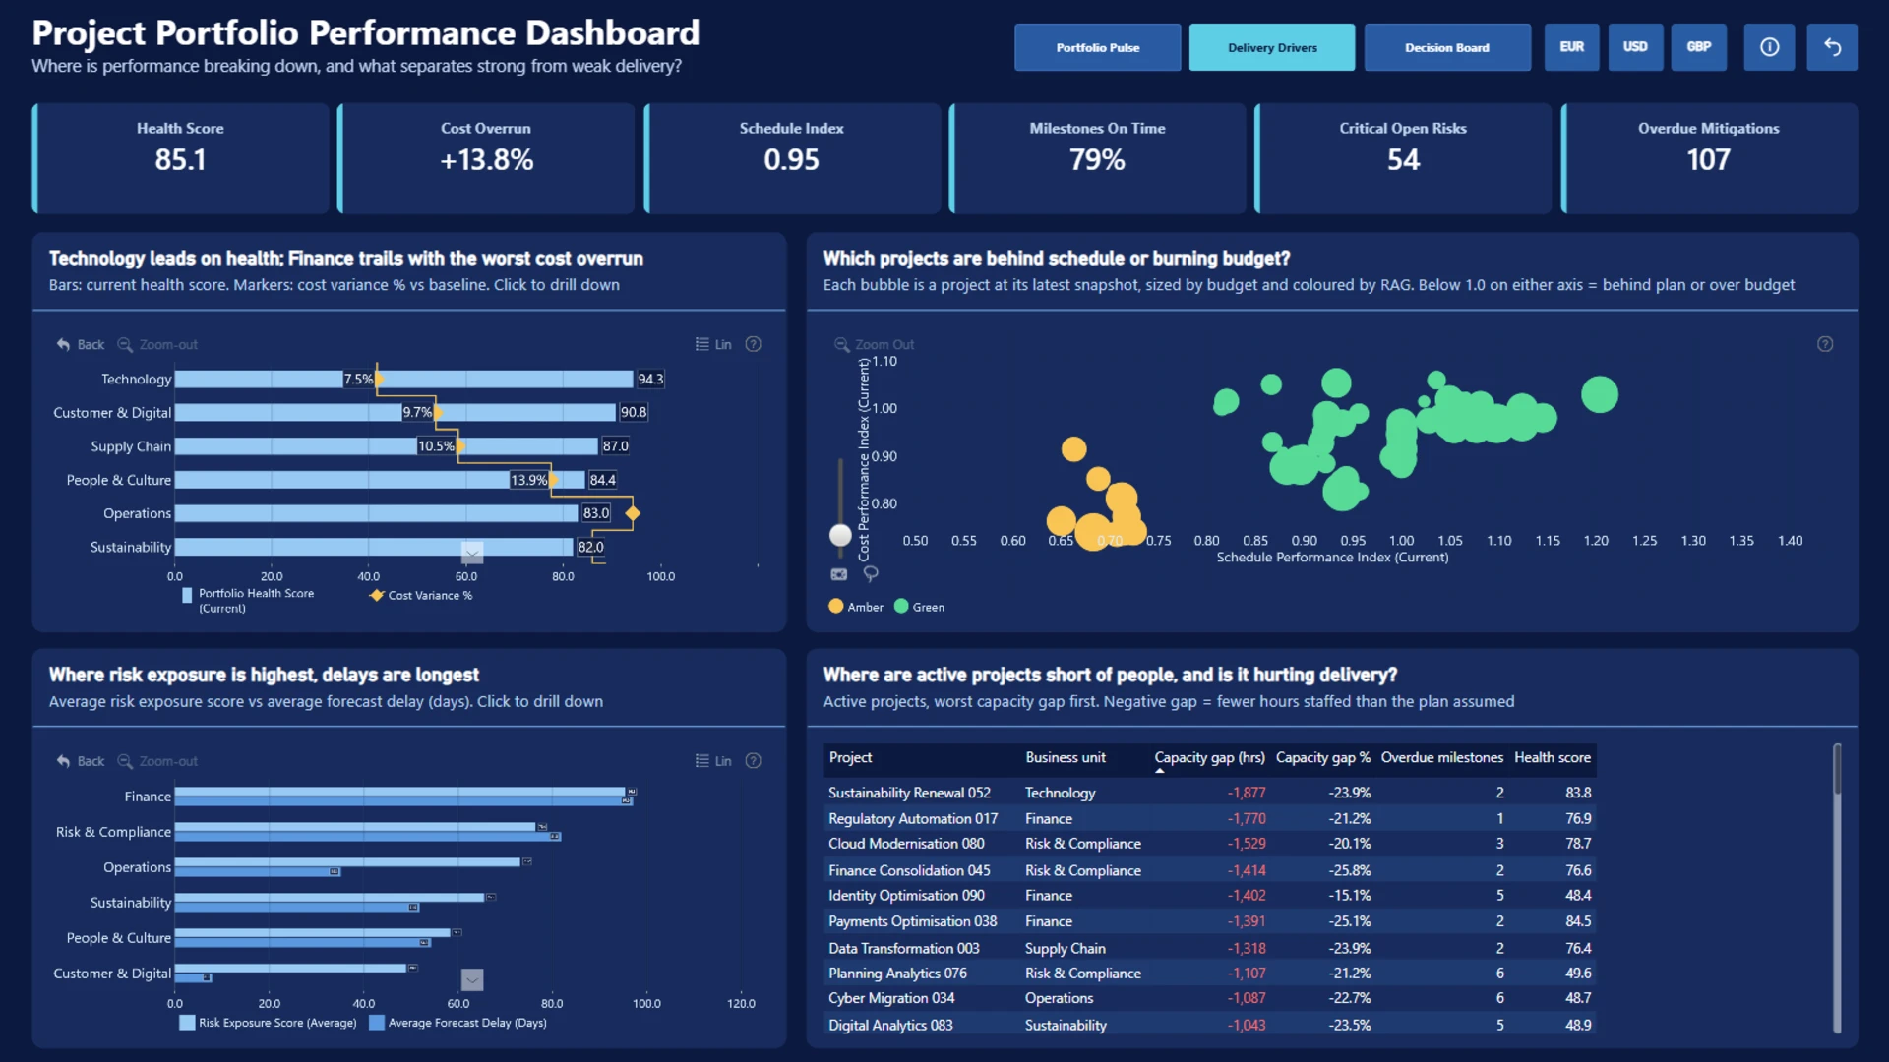Screen dimensions: 1889x1062
Task: Click the scroll-down chevron in risk exposure chart
Action: (x=472, y=979)
